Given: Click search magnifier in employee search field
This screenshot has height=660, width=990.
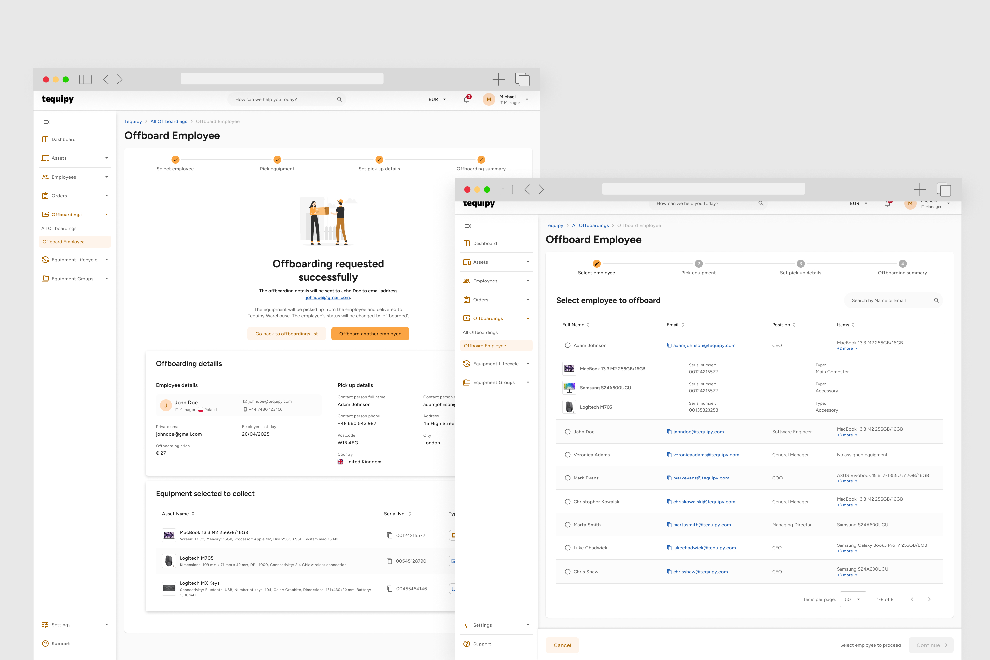Looking at the screenshot, I should [936, 300].
